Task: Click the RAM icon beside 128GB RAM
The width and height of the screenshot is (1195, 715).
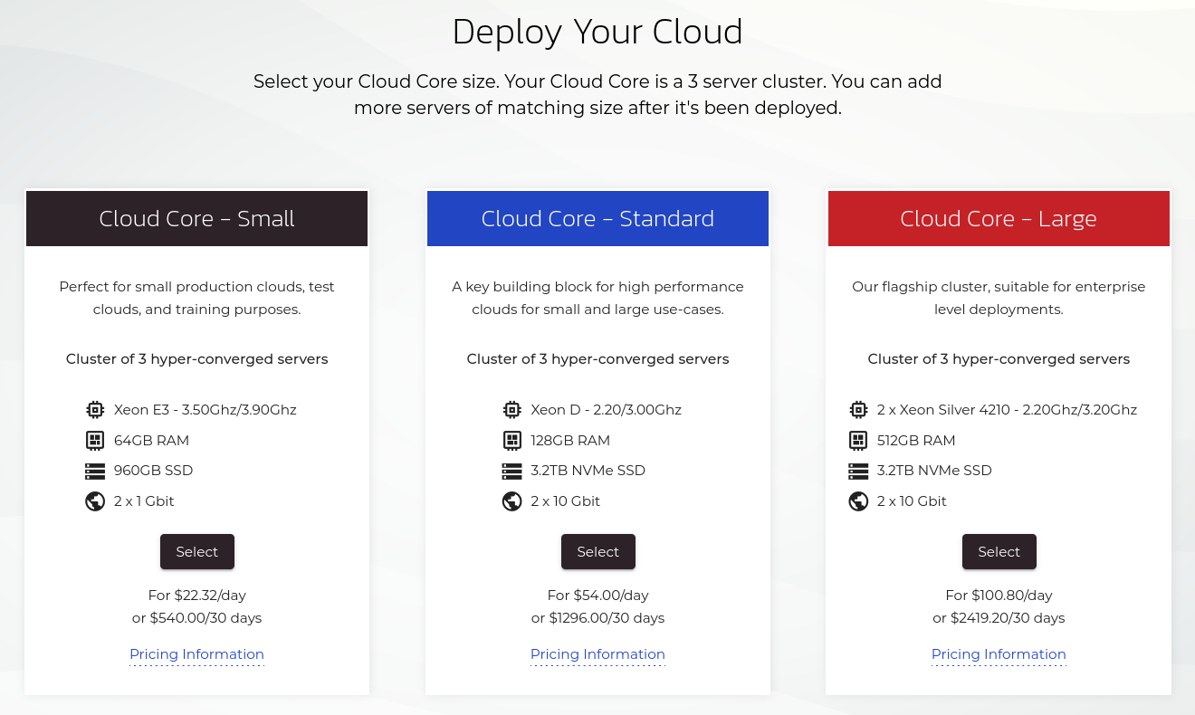Action: pyautogui.click(x=512, y=441)
